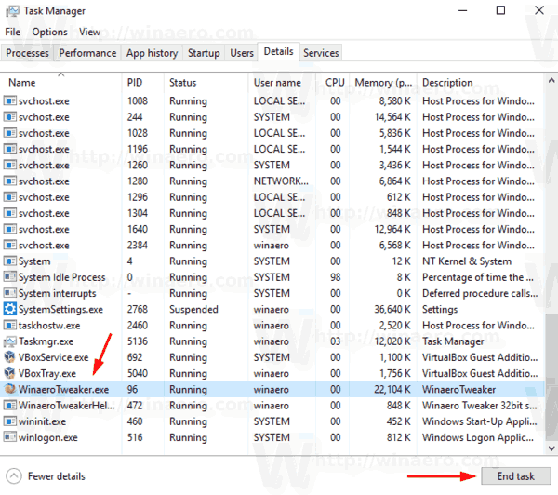This screenshot has width=558, height=495.
Task: Click the icon of the System process
Action: [x=9, y=261]
